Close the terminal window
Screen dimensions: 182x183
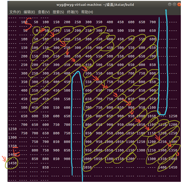(x=179, y=4)
